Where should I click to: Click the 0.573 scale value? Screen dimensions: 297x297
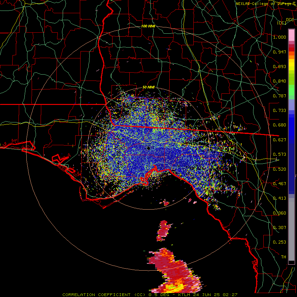coord(280,154)
